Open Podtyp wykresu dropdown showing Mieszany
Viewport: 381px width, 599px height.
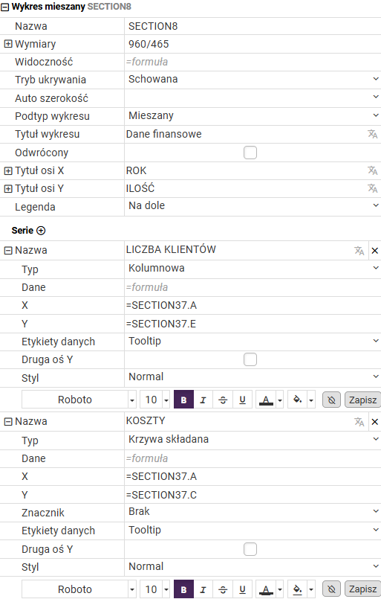[253, 115]
